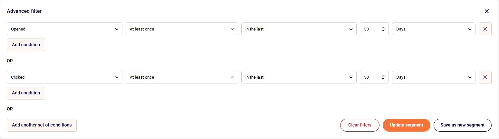Close the Advanced filter panel
499x139 pixels.
pyautogui.click(x=486, y=11)
